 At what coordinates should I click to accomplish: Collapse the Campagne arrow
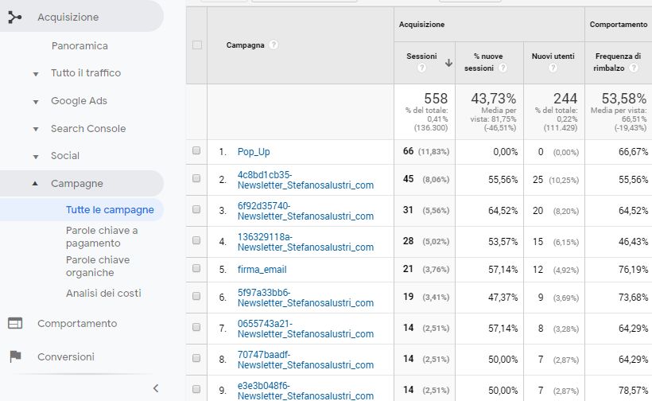[x=35, y=183]
